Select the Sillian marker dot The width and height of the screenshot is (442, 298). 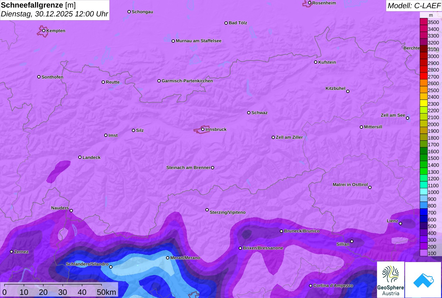(x=352, y=242)
